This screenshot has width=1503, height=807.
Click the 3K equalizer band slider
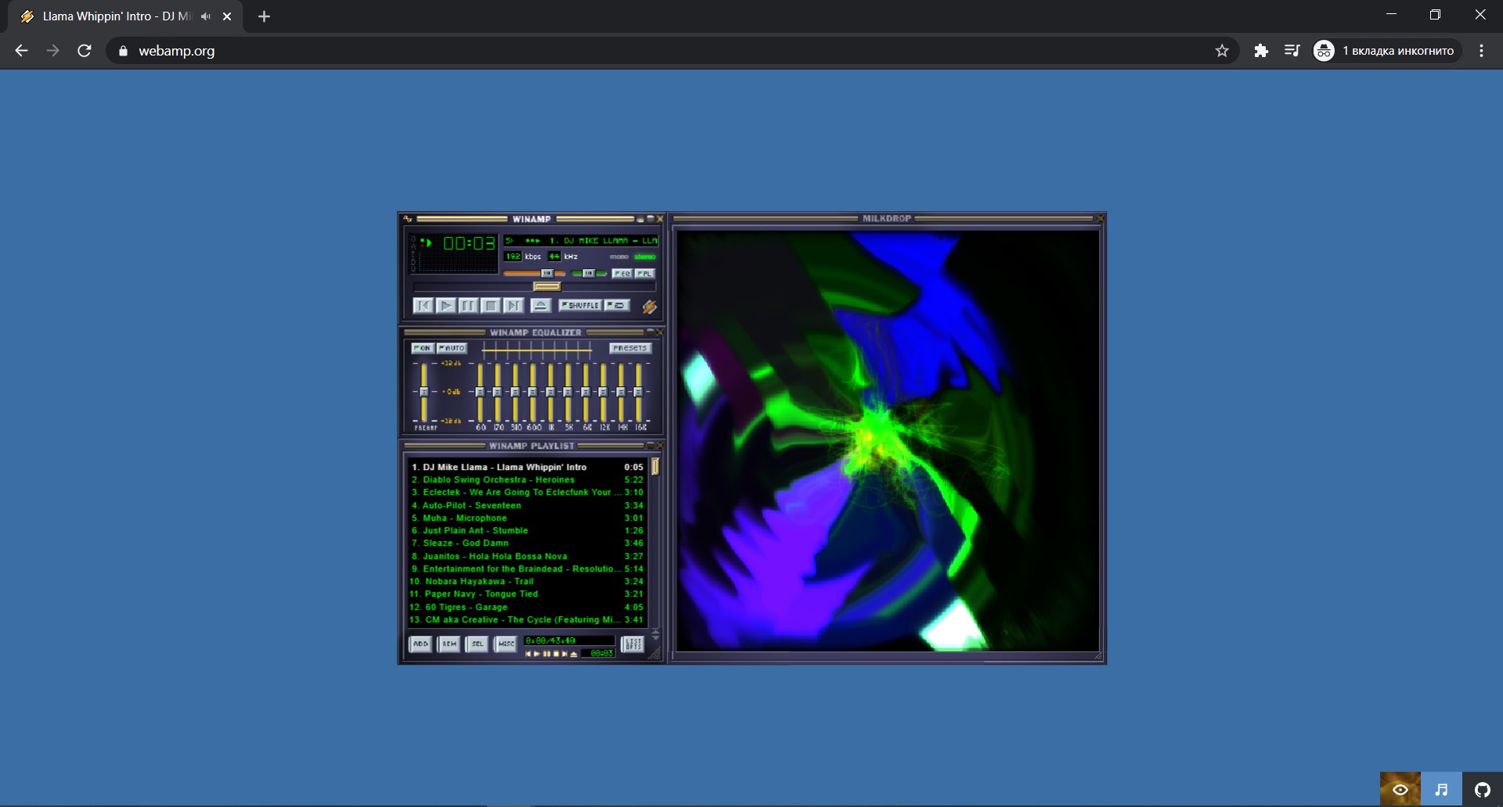568,392
